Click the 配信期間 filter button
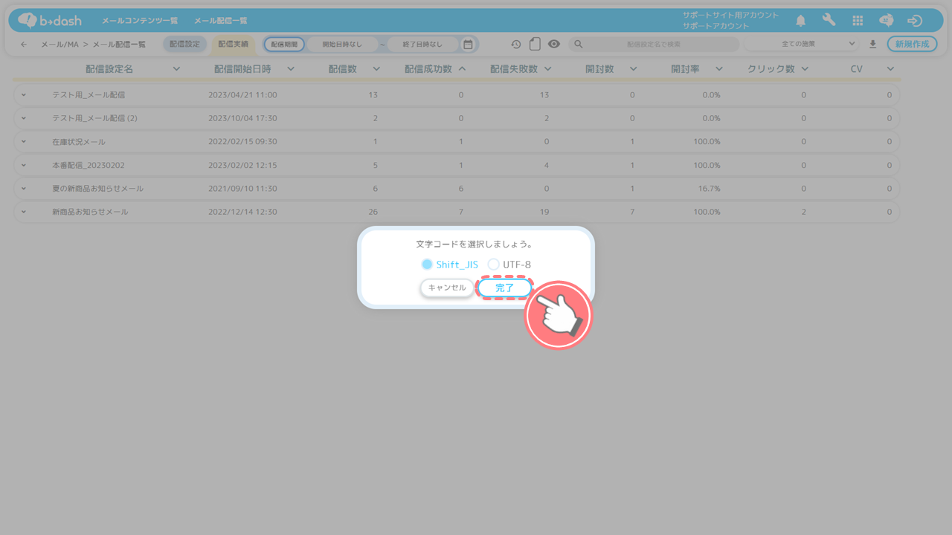Viewport: 952px width, 535px height. (x=284, y=45)
